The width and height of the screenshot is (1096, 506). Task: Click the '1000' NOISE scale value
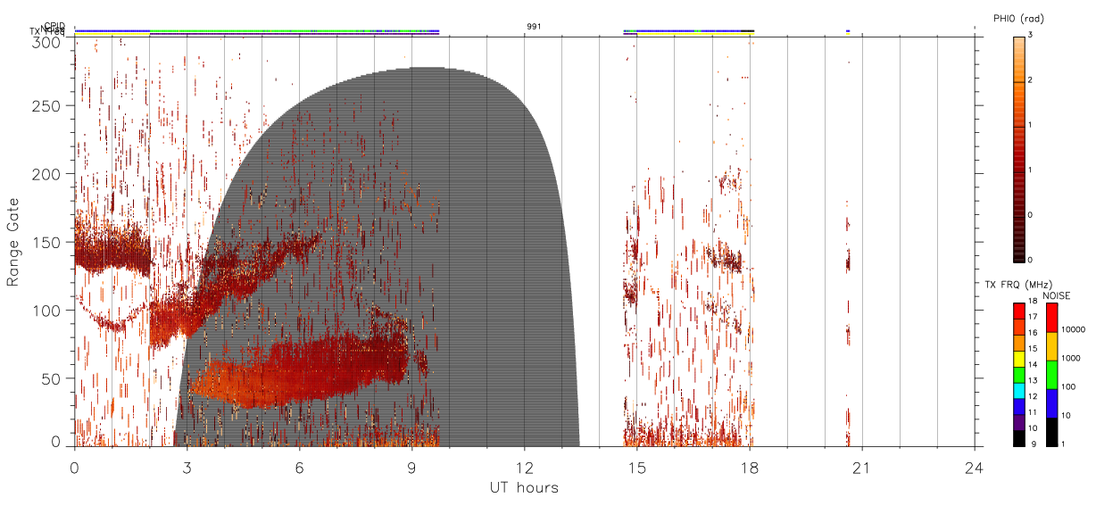pyautogui.click(x=1070, y=358)
